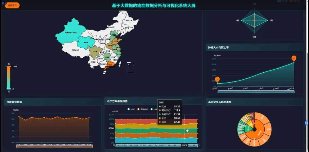Click the orange marker pin labeled 5
The height and width of the screenshot is (152, 309).
click(217, 79)
